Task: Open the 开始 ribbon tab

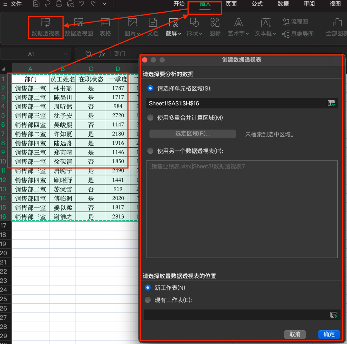Action: point(179,4)
